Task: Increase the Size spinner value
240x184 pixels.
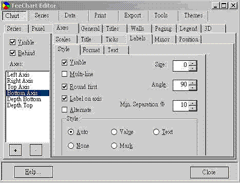Action: 193,63
